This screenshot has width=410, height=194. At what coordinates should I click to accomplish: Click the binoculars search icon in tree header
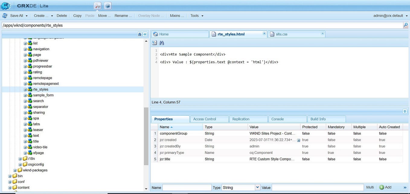[x=139, y=34]
